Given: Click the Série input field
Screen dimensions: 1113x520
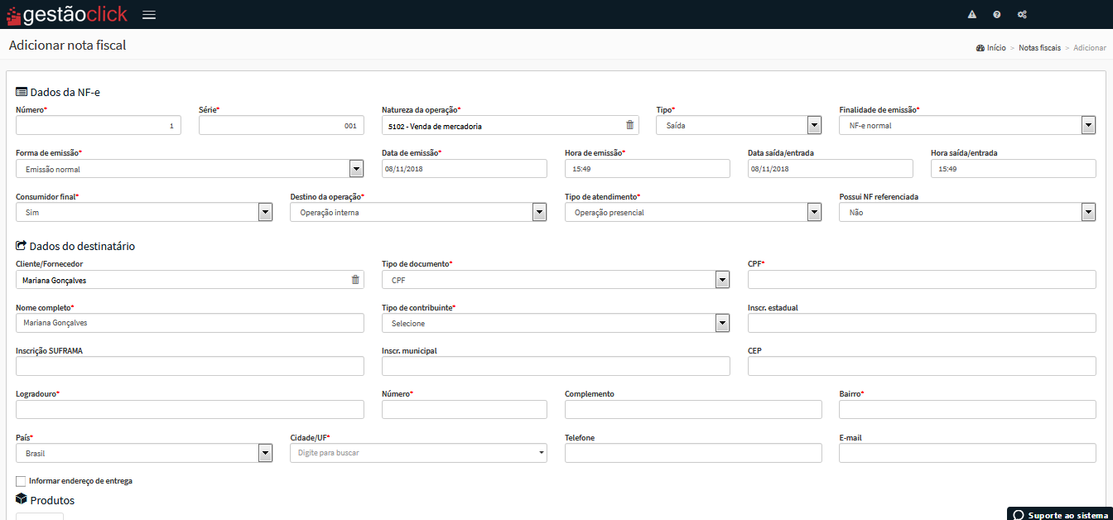Looking at the screenshot, I should coord(282,125).
